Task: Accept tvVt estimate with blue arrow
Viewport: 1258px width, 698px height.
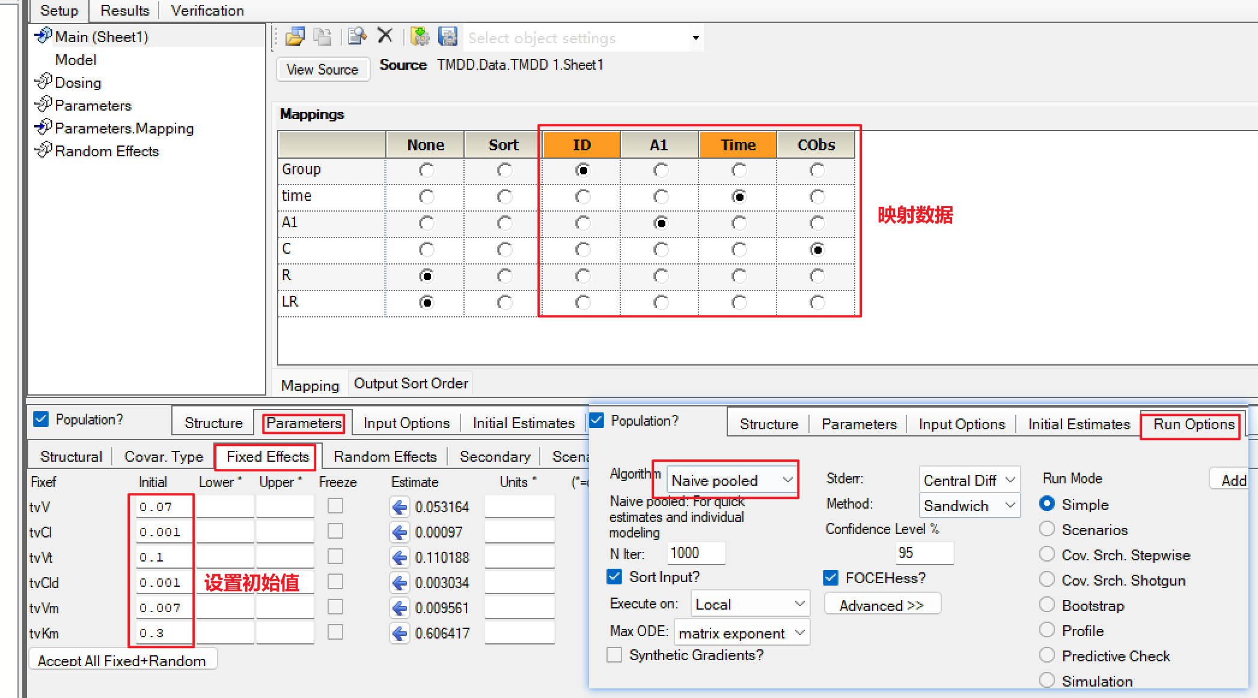Action: click(399, 558)
